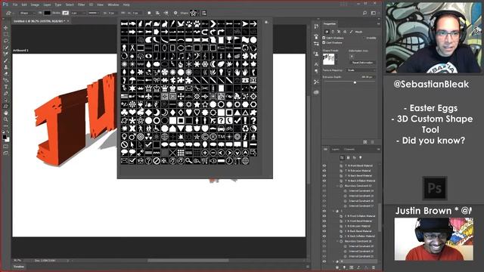Open the Texture Mapping dropdown
Image resolution: width=484 pixels, height=272 pixels.
(361, 70)
